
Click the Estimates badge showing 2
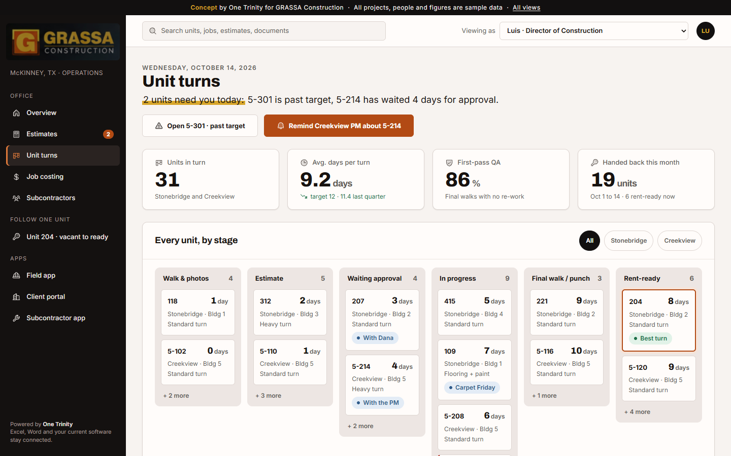[x=108, y=134]
